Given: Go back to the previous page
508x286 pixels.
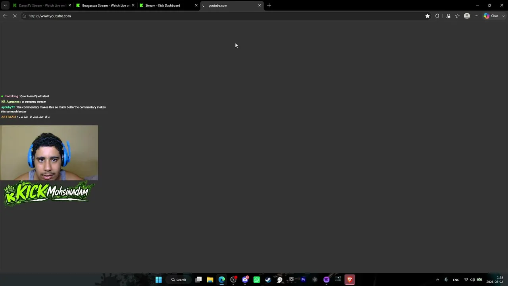Looking at the screenshot, I should (5, 16).
